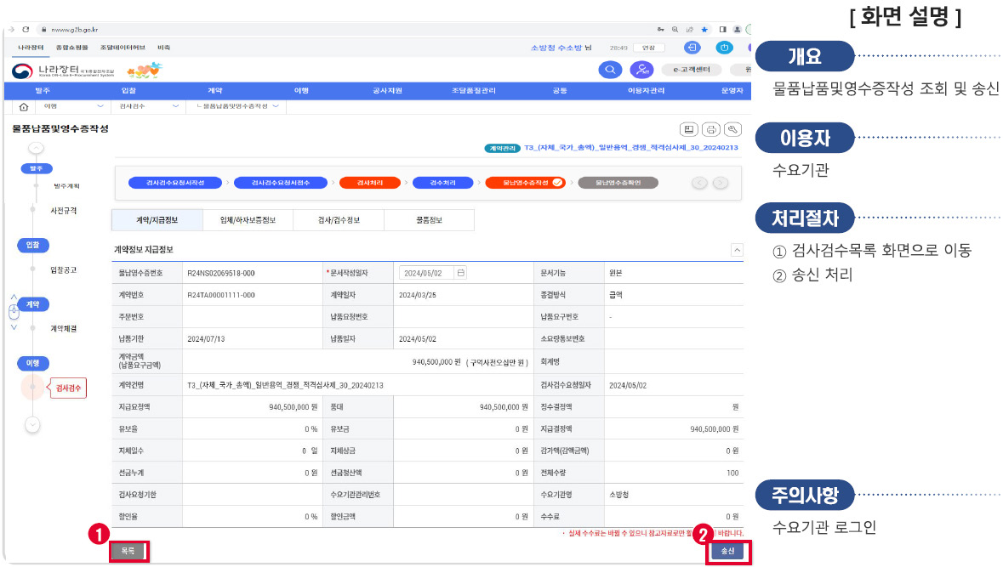Click the 조달데이터허브 top link

coord(123,48)
